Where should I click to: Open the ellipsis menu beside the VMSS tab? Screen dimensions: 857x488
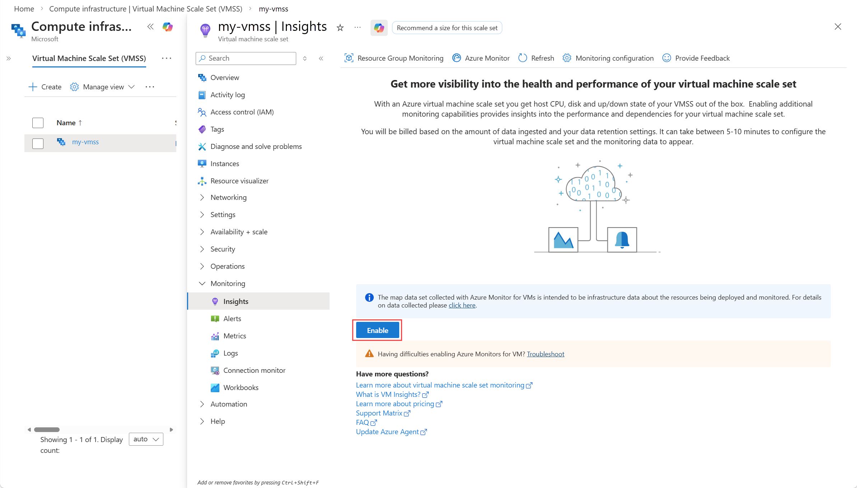(167, 58)
